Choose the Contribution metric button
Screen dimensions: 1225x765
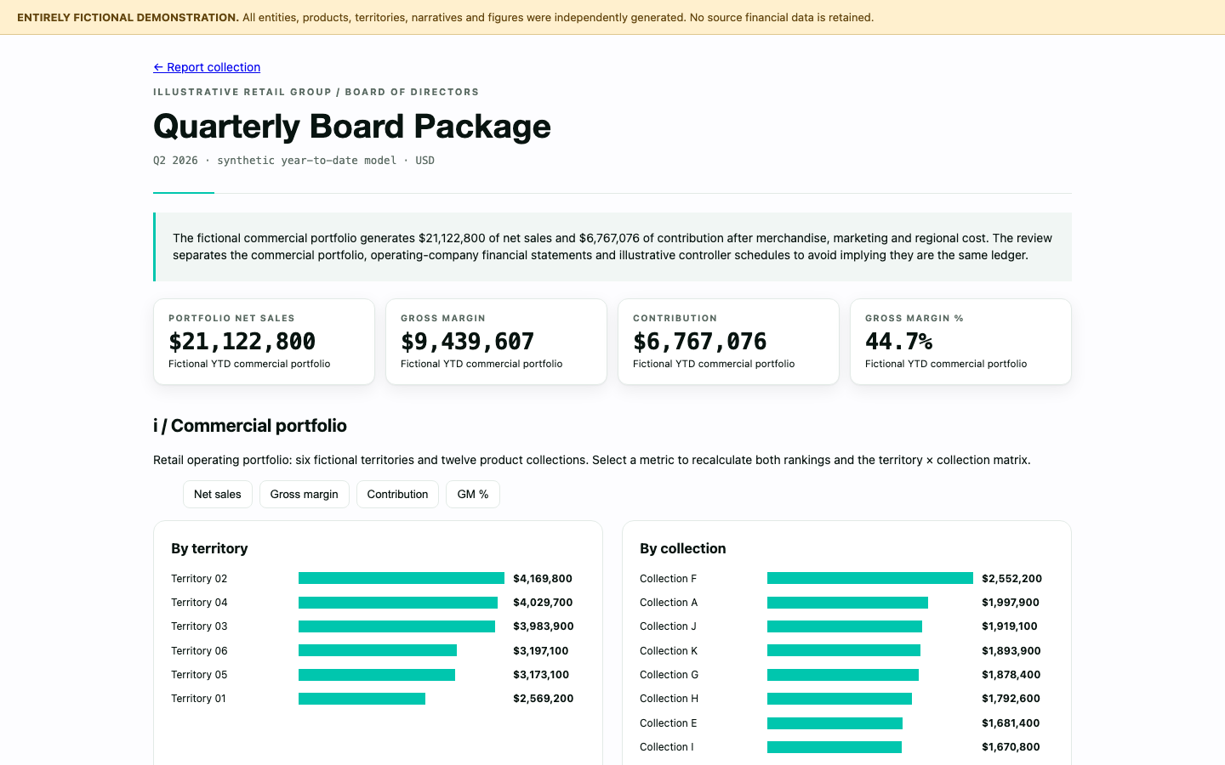click(397, 494)
